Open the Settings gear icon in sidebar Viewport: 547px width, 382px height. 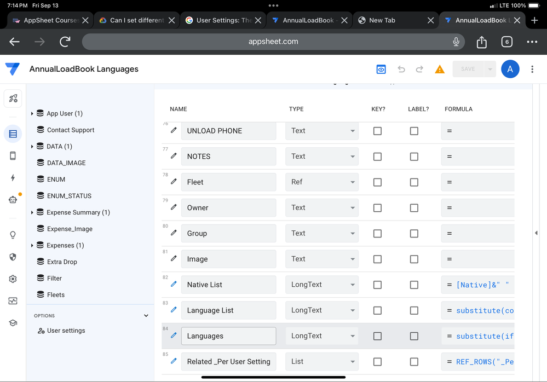coord(13,279)
